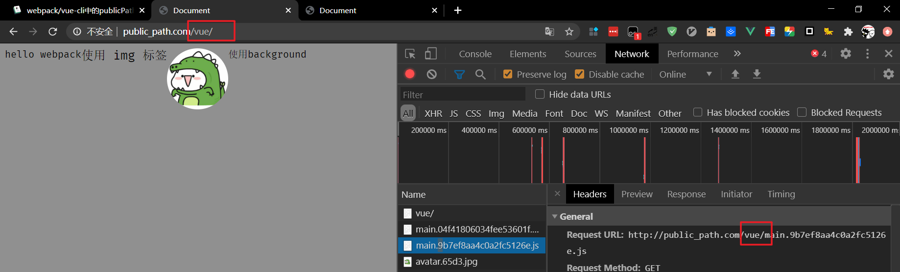This screenshot has width=900, height=272.
Task: Open DevTools settings gear
Action: [x=846, y=54]
